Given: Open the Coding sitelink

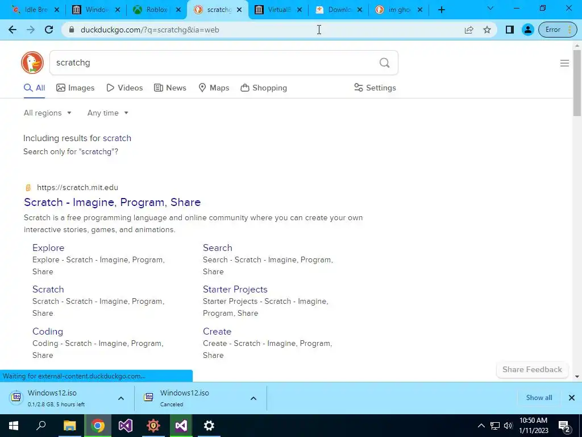Looking at the screenshot, I should coord(48,332).
